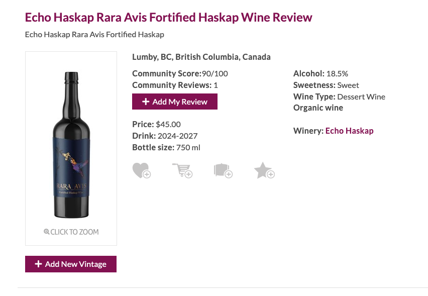This screenshot has width=428, height=296.
Task: Click the plus icon inside Add New Vintage
Action: [x=39, y=264]
